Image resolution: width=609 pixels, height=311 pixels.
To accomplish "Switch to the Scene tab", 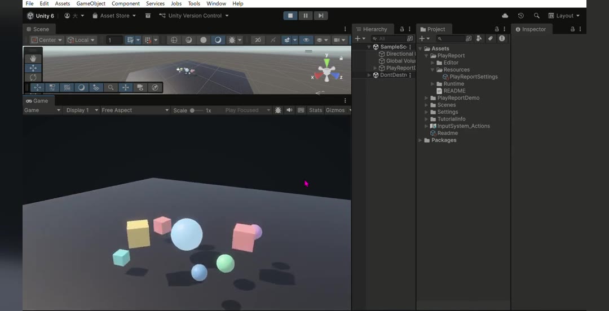I will (38, 29).
